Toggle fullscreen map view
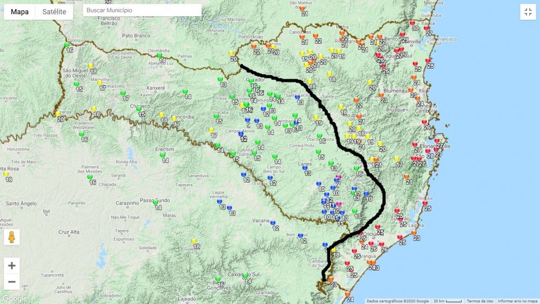Image resolution: width=540 pixels, height=304 pixels. click(x=528, y=12)
